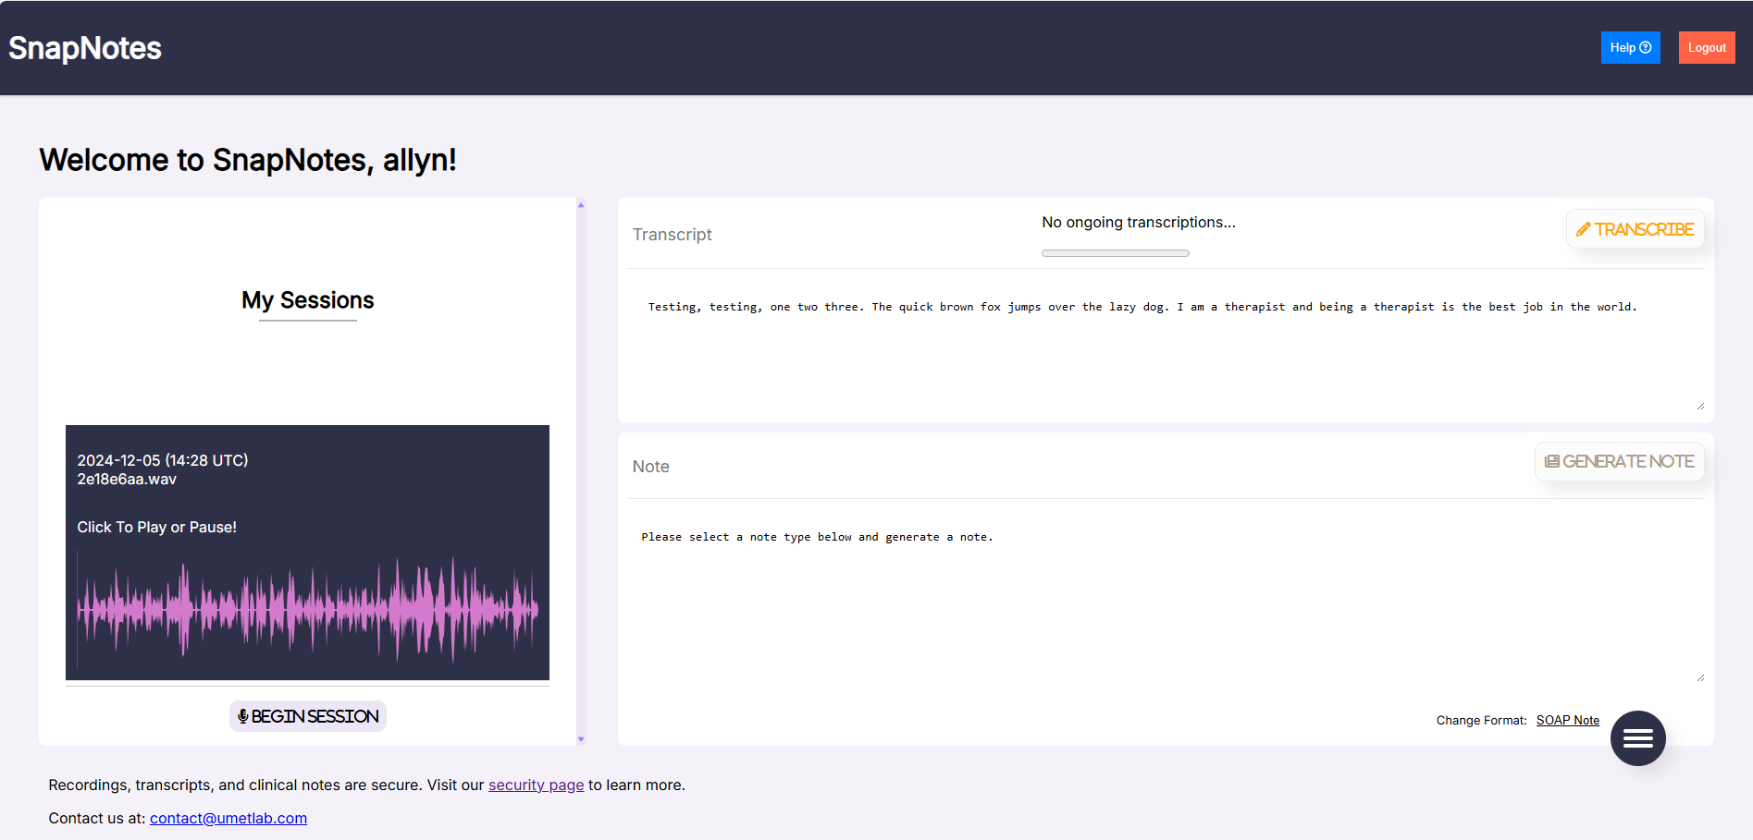
Task: Click the "Click To Play or Pause!" text
Action: (x=156, y=527)
